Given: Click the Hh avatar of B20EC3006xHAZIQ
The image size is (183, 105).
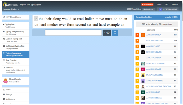Looking at the screenshot, I should tap(143, 52).
